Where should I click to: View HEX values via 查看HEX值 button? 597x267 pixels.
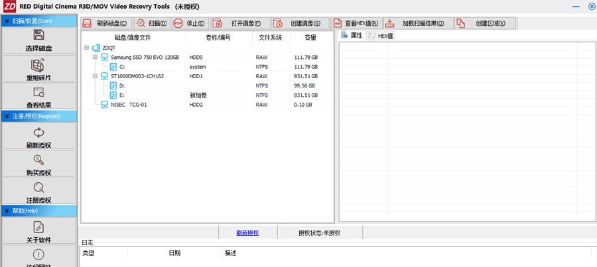click(356, 23)
